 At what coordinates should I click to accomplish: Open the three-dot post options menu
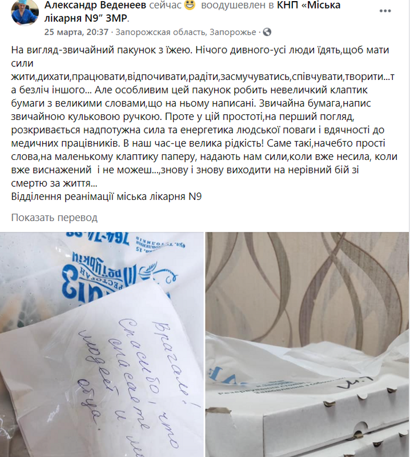point(385,11)
